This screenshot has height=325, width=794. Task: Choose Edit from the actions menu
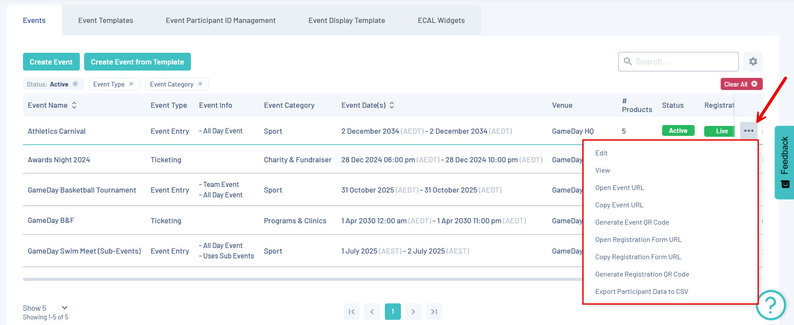coord(601,153)
